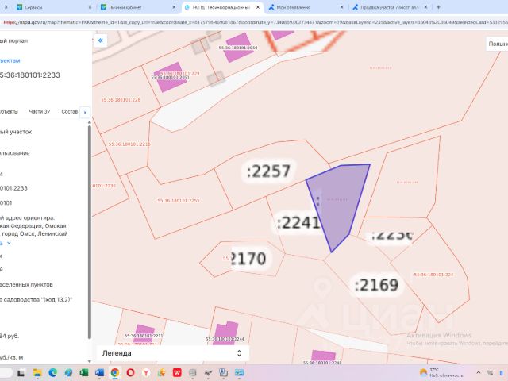Click the address bar URL

tap(256, 22)
